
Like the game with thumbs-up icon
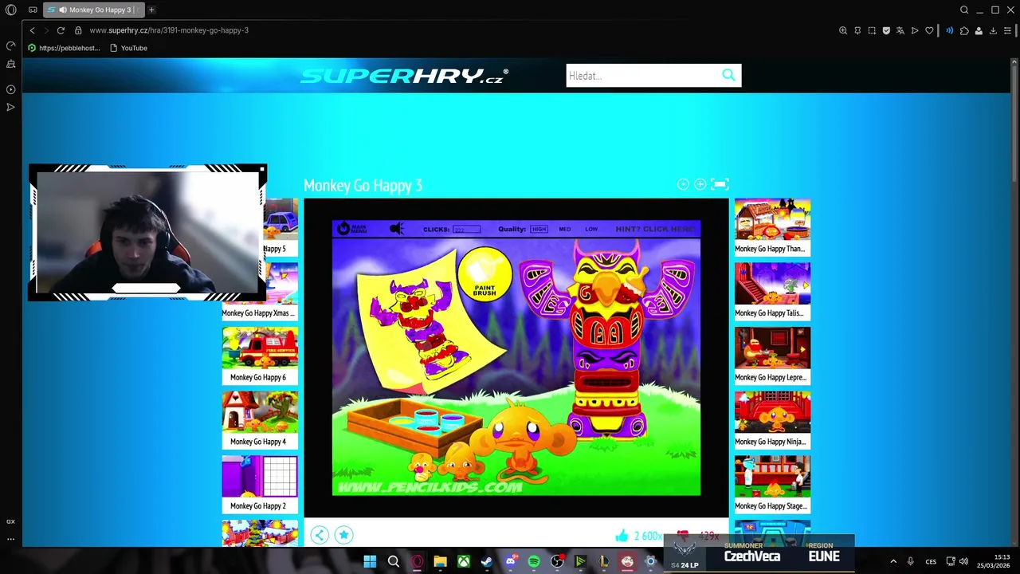click(622, 536)
